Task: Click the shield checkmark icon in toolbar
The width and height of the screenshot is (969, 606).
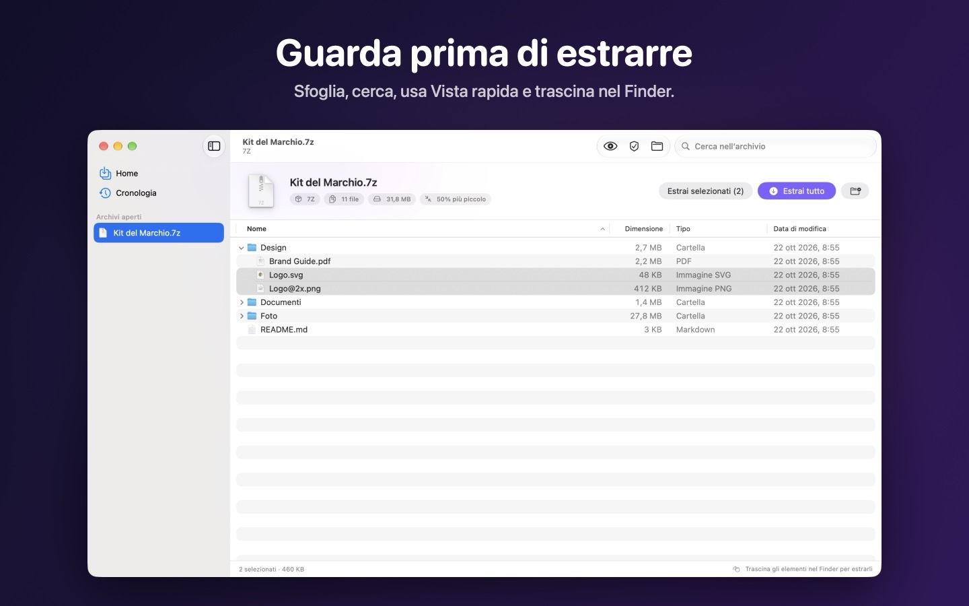Action: click(634, 146)
